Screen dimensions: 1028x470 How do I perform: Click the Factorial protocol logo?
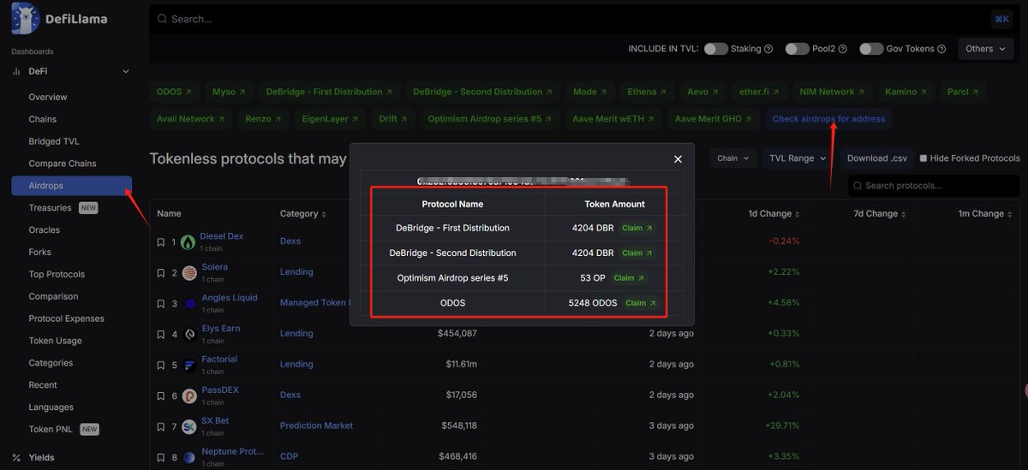189,366
